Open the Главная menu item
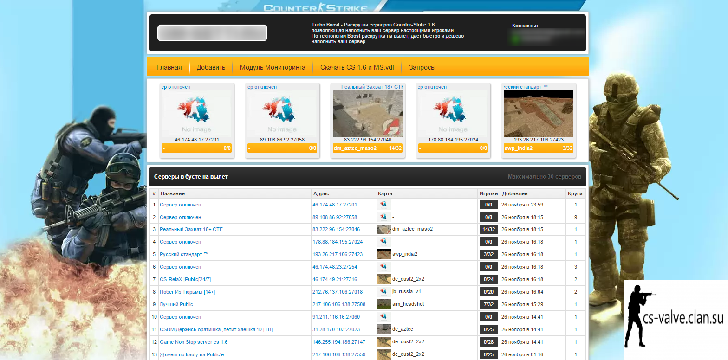728x360 pixels. pos(169,67)
